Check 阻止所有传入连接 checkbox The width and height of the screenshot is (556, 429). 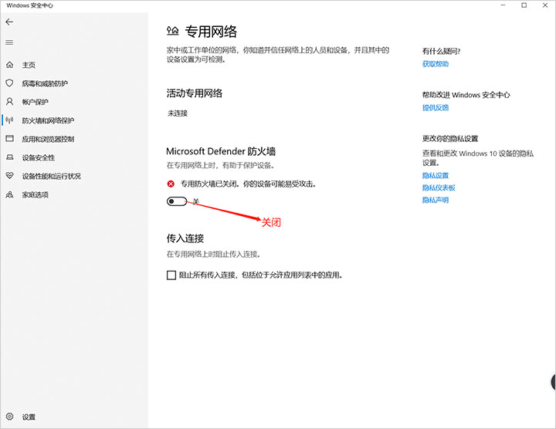pos(171,275)
